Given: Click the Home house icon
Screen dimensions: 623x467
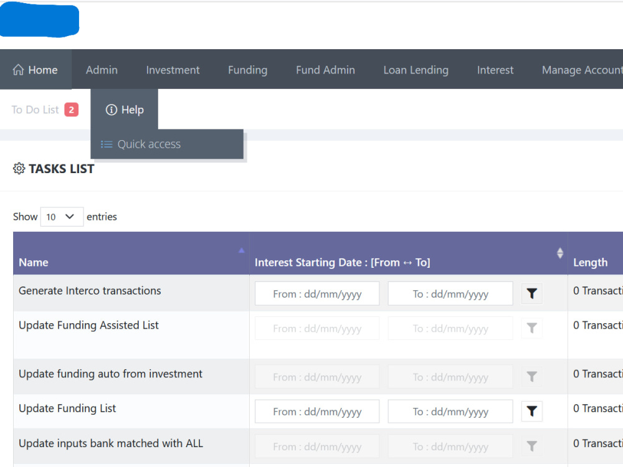Looking at the screenshot, I should point(18,70).
